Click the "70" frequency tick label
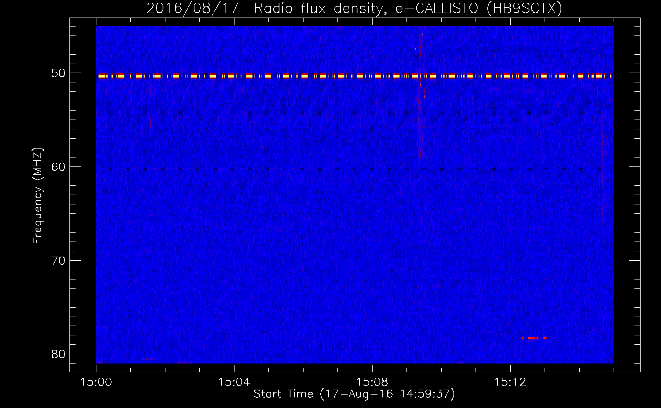The height and width of the screenshot is (408, 661). [58, 260]
